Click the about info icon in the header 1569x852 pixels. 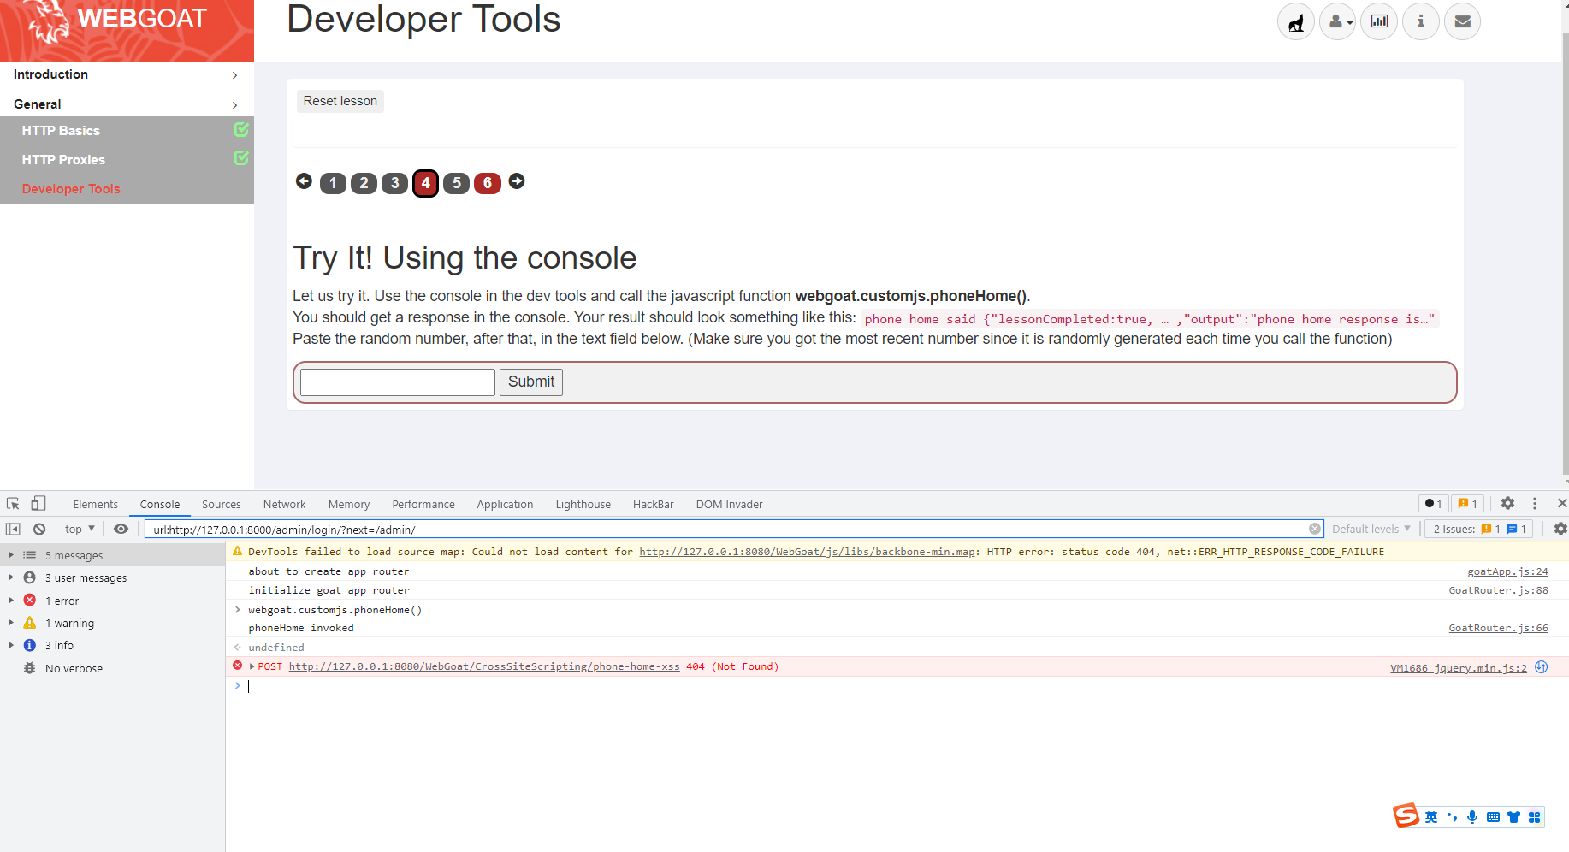1421,21
